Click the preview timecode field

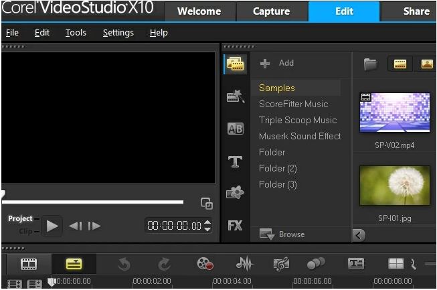point(174,226)
